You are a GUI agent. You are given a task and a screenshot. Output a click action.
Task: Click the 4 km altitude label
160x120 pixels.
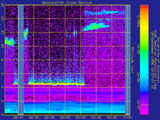pos(2,87)
